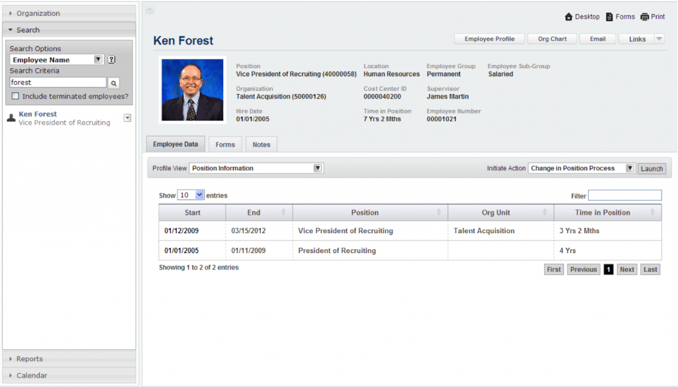678x387 pixels.
Task: View the Org Chart
Action: pos(552,38)
